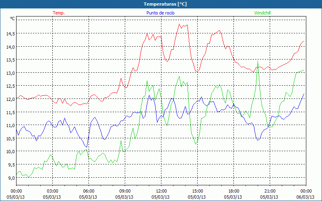Click the 11,5 y-axis value
The height and width of the screenshot is (201, 322).
[x=10, y=113]
